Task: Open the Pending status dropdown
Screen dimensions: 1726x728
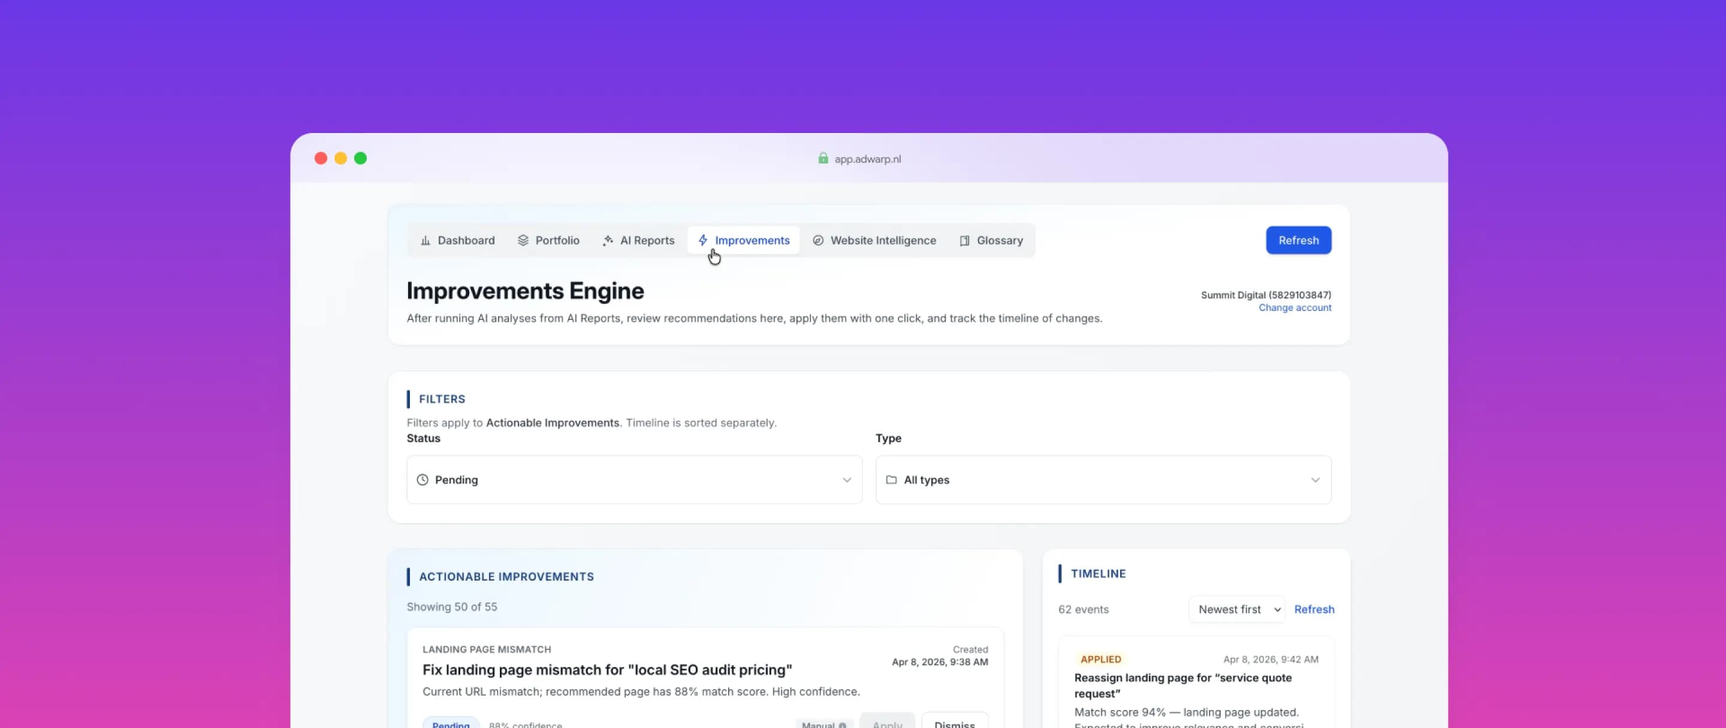Action: click(x=633, y=479)
